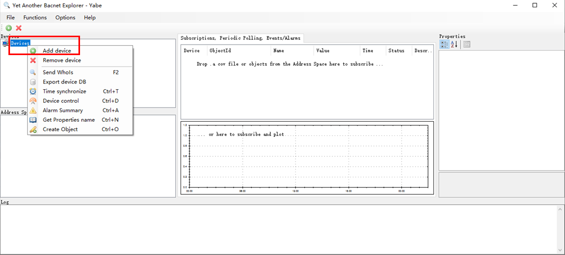Open the Help menu

[x=90, y=17]
